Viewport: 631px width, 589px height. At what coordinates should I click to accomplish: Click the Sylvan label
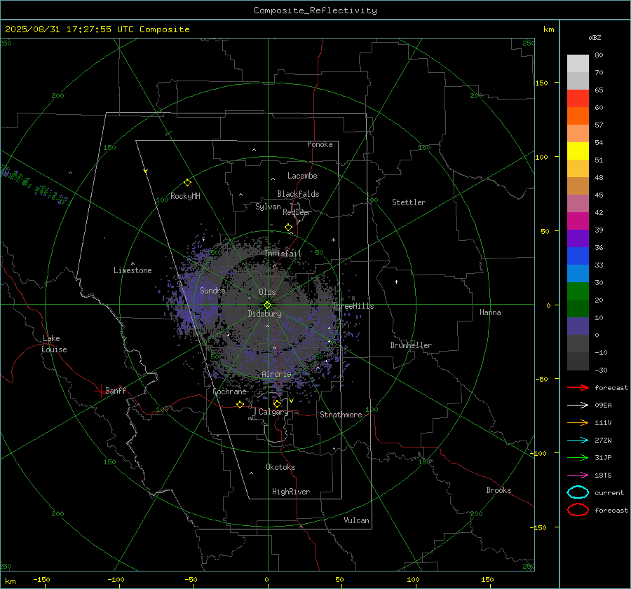pos(268,207)
